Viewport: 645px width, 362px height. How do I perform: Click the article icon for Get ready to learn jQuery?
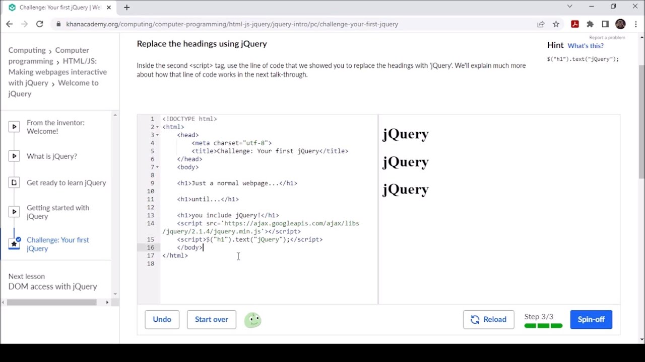click(14, 183)
